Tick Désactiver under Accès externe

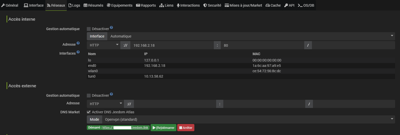coord(89,96)
